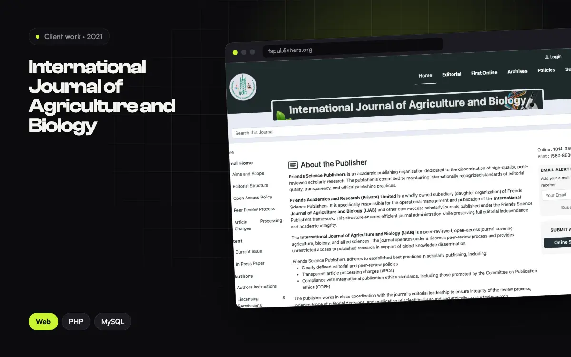Open the Policies nav item
The height and width of the screenshot is (357, 571).
point(546,70)
